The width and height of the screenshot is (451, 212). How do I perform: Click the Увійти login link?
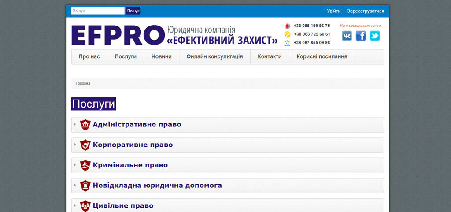click(x=334, y=11)
